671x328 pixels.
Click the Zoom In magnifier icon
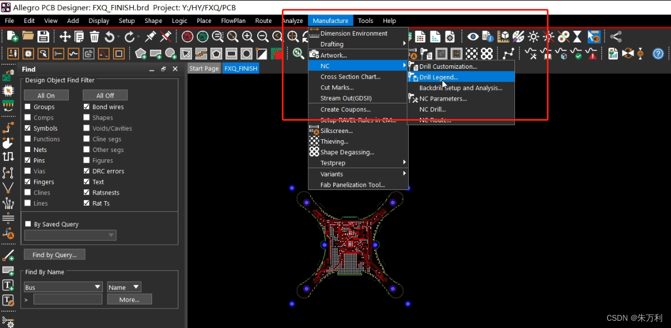247,37
